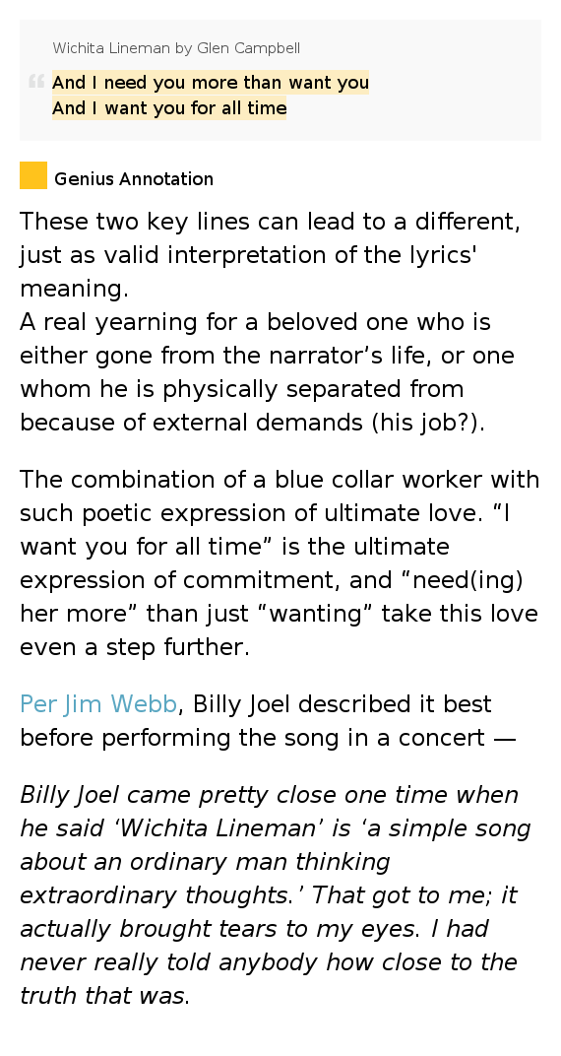Click the "Genius Annotation" heading label
Viewport: 561px width, 1056px height.
[134, 179]
